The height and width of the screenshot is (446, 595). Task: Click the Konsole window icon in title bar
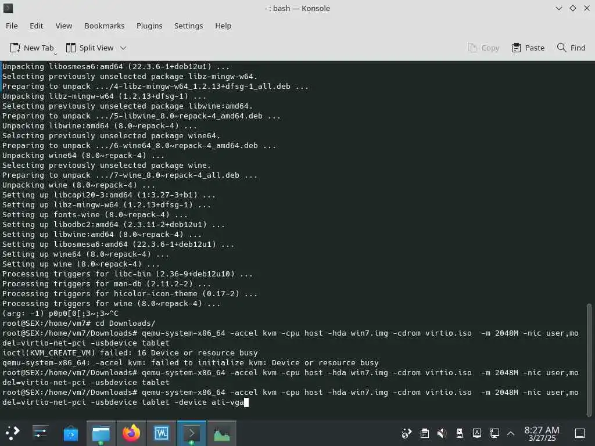pos(8,8)
